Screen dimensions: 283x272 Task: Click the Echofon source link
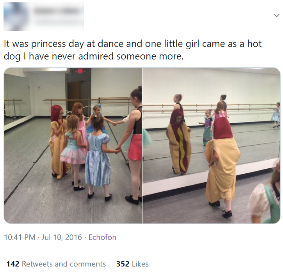pyautogui.click(x=102, y=237)
